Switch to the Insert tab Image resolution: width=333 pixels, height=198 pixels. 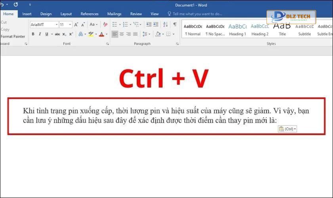point(27,14)
